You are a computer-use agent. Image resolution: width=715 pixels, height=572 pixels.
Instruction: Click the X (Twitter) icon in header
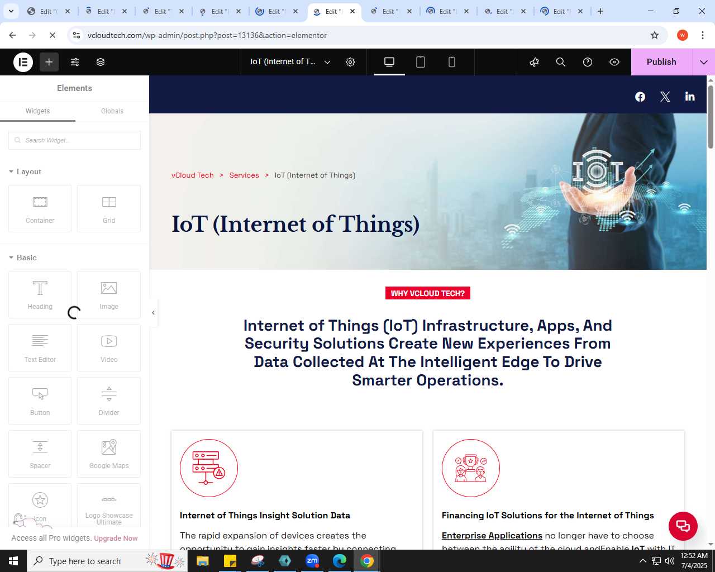point(665,97)
